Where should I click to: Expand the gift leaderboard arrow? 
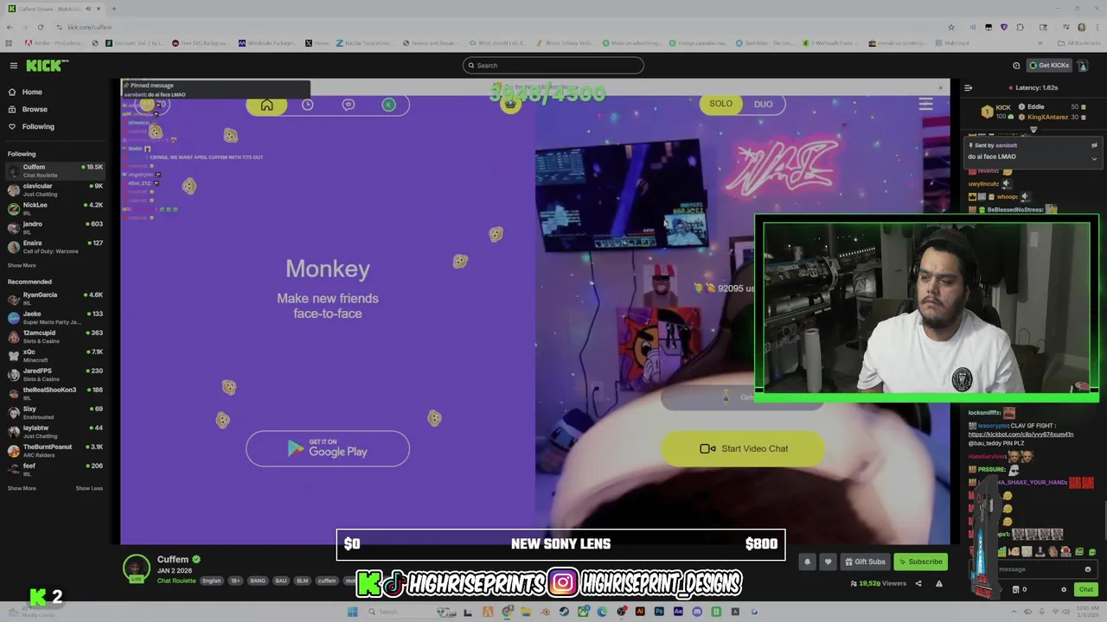pyautogui.click(x=1033, y=130)
